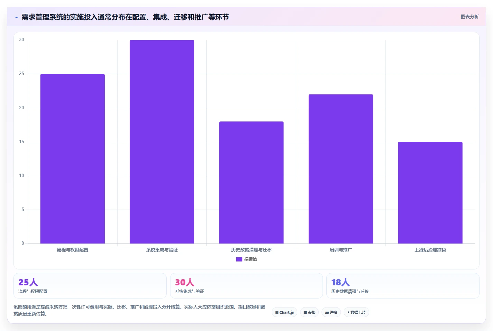
Task: Click the 上线后治理准备 x-axis label
Action: pyautogui.click(x=430, y=250)
